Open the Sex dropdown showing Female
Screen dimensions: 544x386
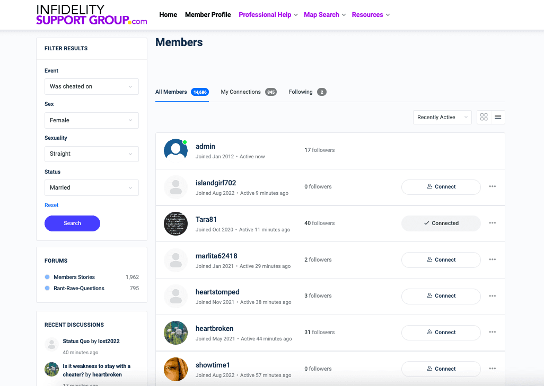point(92,120)
